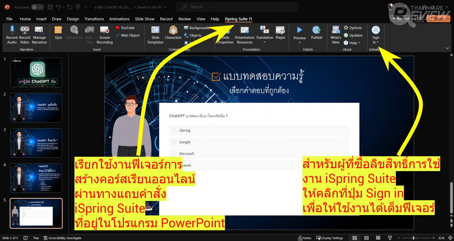Open iSpring Options
454x241 pixels.
tap(353, 28)
